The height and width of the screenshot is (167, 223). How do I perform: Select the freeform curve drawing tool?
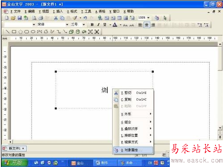click(x=52, y=31)
